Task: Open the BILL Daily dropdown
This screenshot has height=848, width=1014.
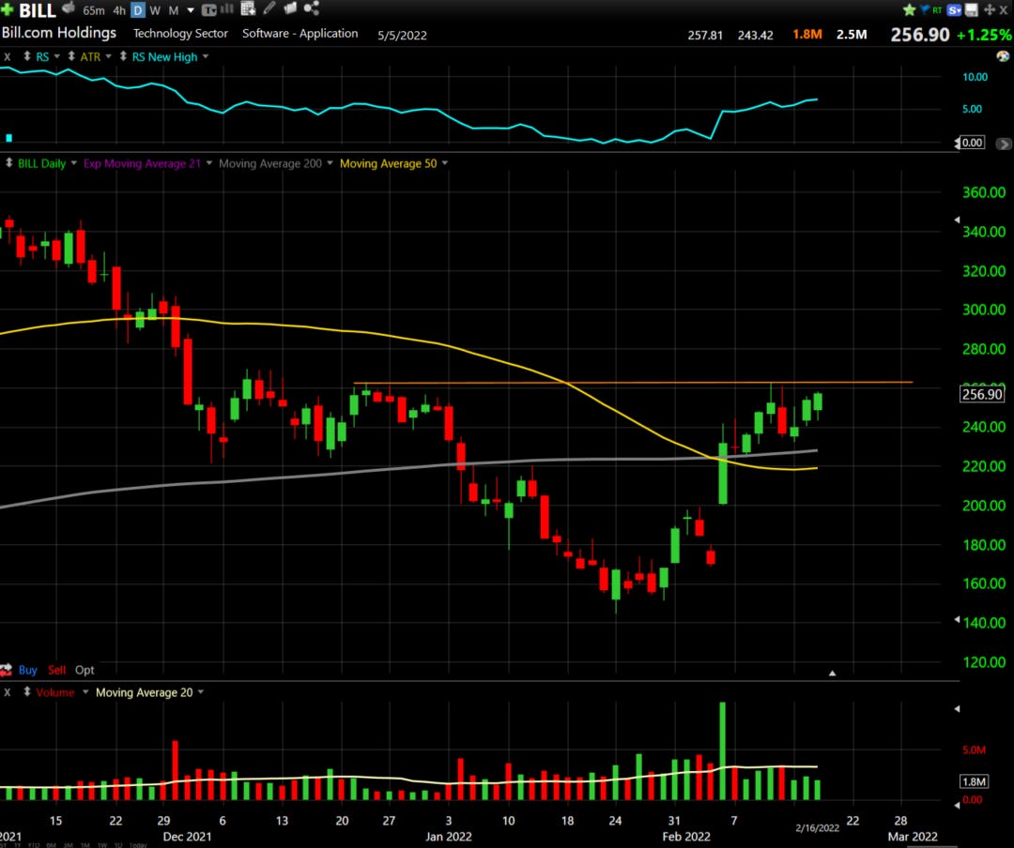Action: click(x=74, y=163)
